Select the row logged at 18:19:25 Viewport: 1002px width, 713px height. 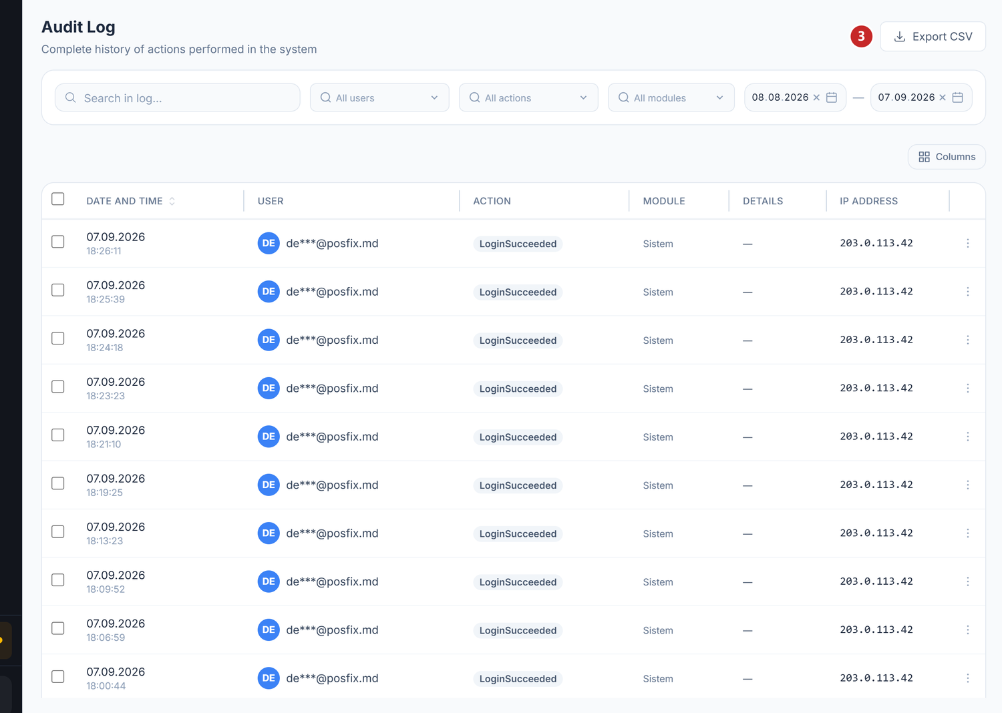pos(58,483)
